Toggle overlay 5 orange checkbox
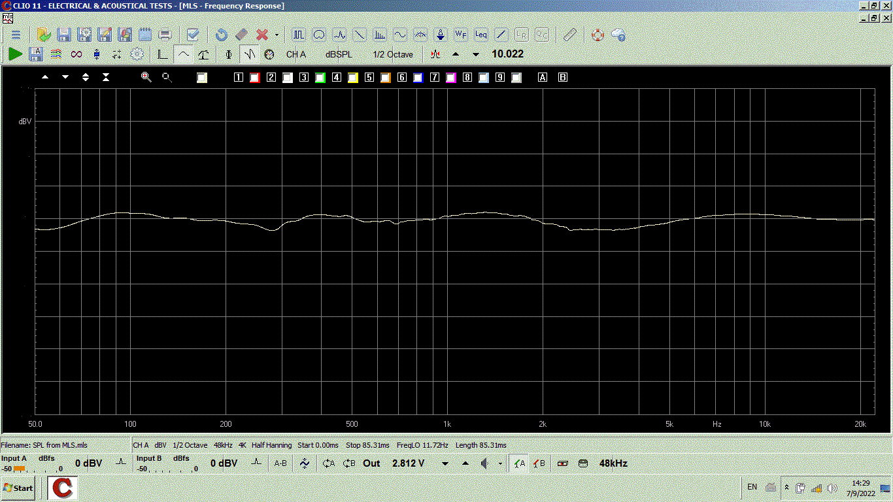Screen dimensions: 893x502 385,78
